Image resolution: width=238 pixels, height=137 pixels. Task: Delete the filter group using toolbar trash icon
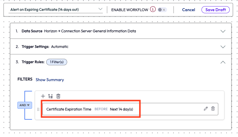click(58, 96)
